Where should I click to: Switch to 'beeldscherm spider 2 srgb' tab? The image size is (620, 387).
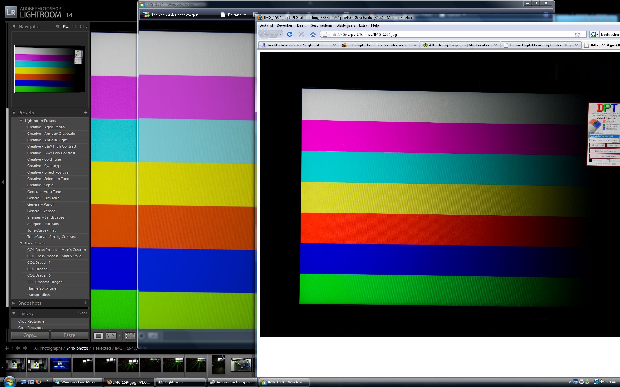coord(299,45)
